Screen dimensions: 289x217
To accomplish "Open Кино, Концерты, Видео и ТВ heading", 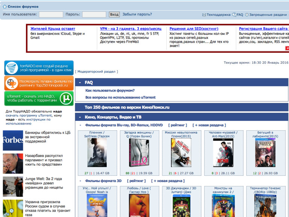I will [x=113, y=117].
